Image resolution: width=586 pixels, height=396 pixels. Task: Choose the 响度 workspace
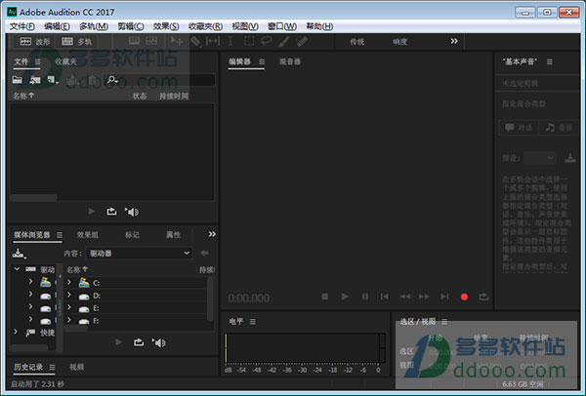click(x=399, y=42)
